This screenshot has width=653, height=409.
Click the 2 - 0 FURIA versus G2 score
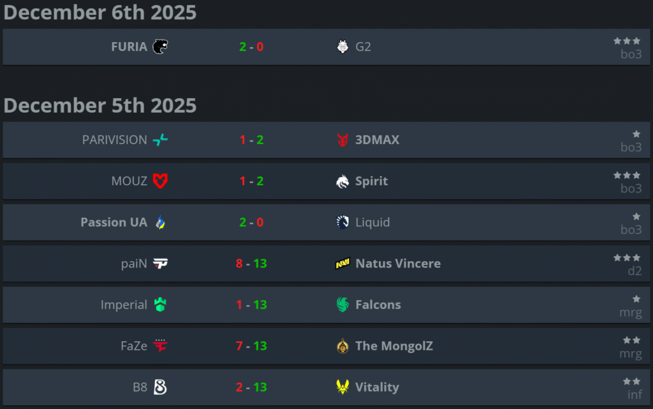tap(251, 47)
